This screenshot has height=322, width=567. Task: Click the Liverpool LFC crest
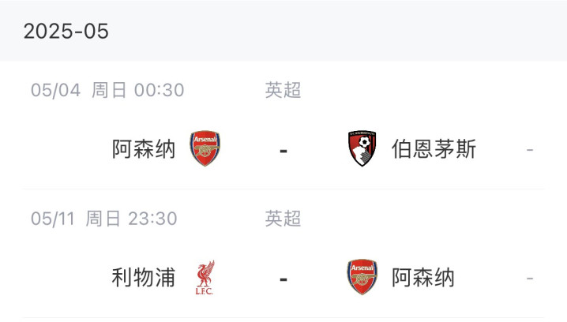coord(205,278)
